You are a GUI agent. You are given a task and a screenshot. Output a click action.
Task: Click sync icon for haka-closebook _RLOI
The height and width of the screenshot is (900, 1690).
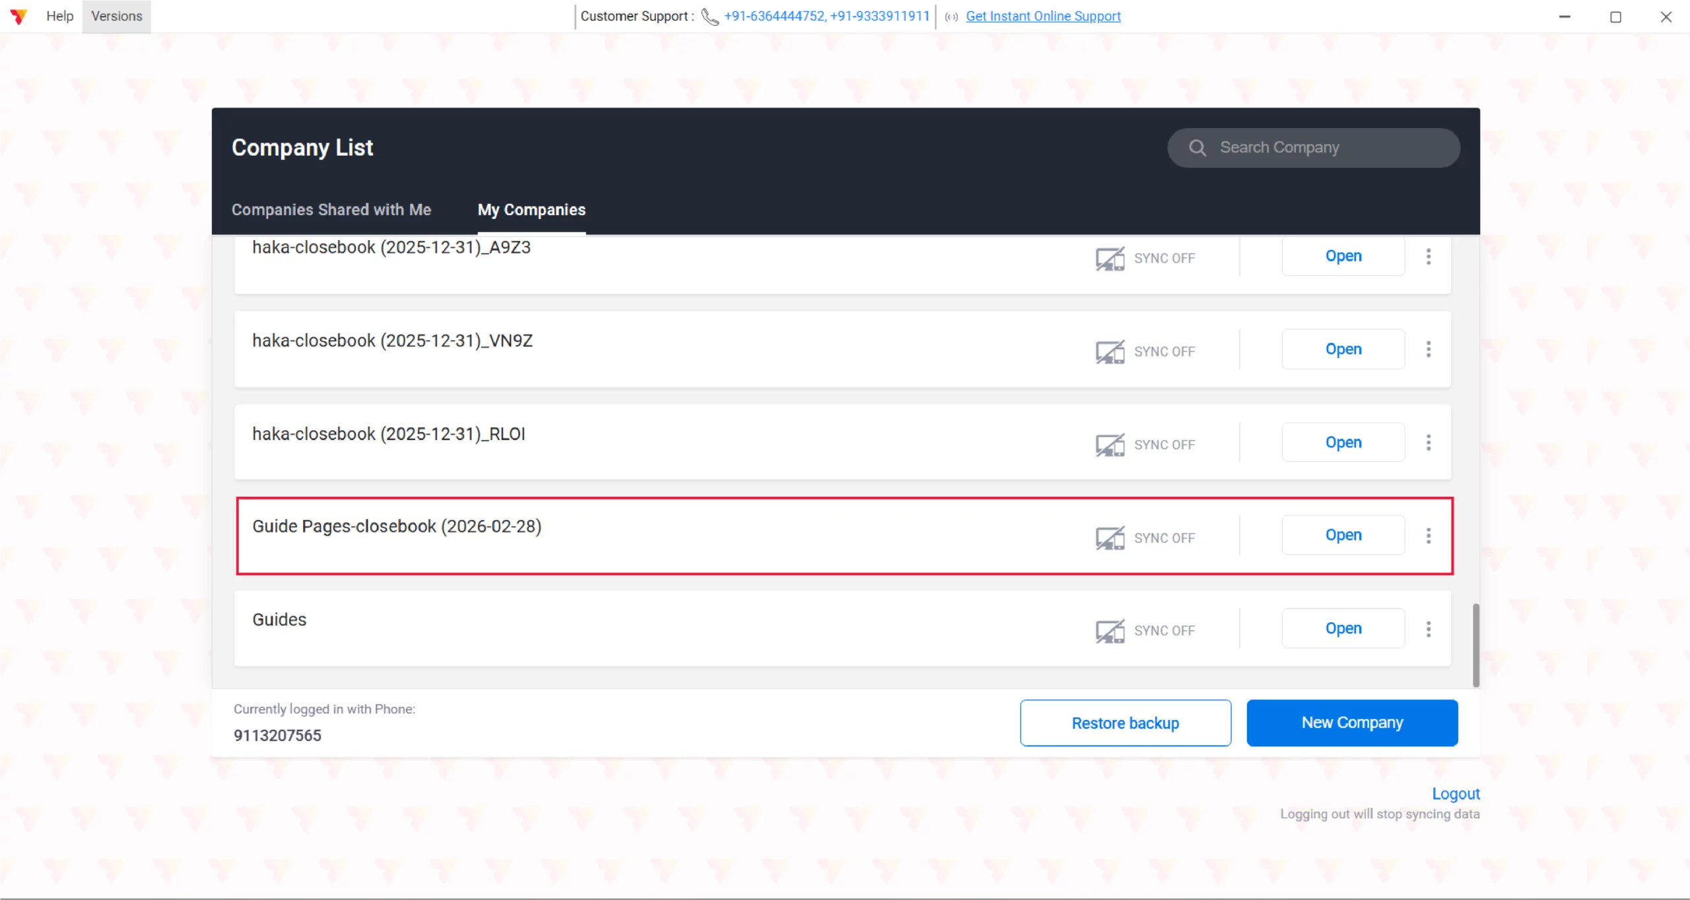pyautogui.click(x=1110, y=445)
